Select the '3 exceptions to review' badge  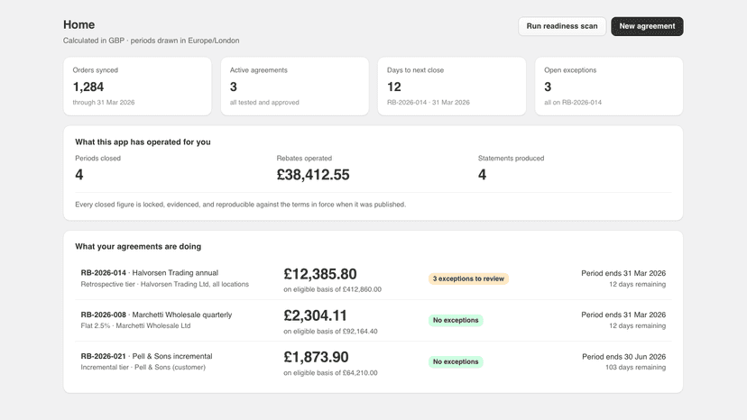pos(468,278)
